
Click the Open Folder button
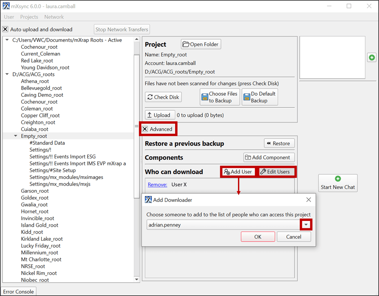[x=201, y=44]
